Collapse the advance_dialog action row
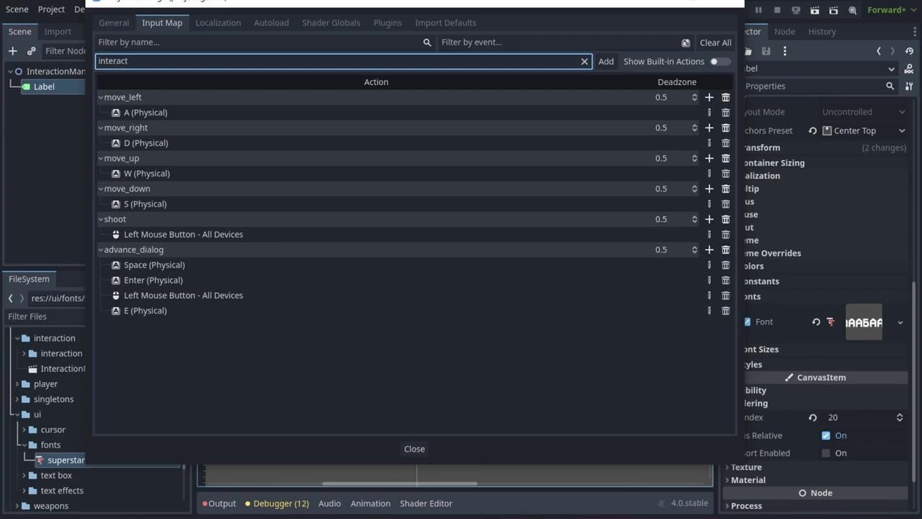 (101, 249)
